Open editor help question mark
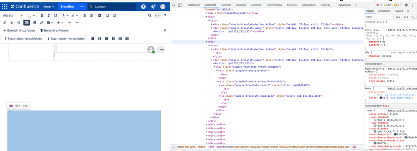417x151 pixels. [165, 16]
